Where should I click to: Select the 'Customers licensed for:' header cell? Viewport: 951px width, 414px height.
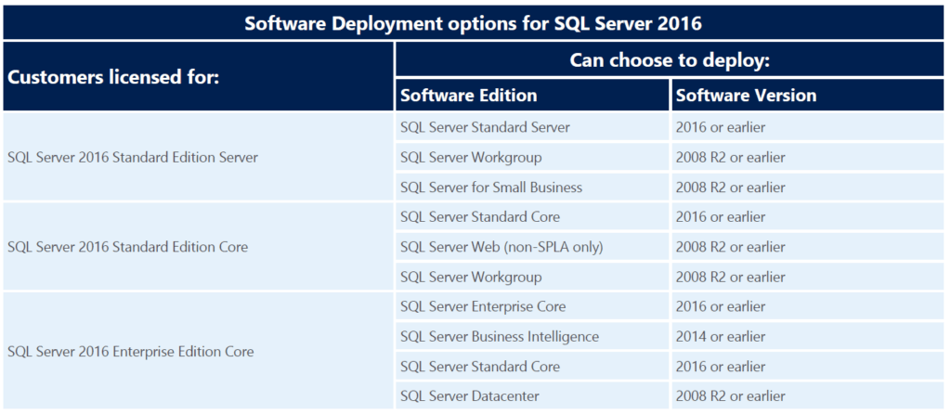(x=112, y=76)
